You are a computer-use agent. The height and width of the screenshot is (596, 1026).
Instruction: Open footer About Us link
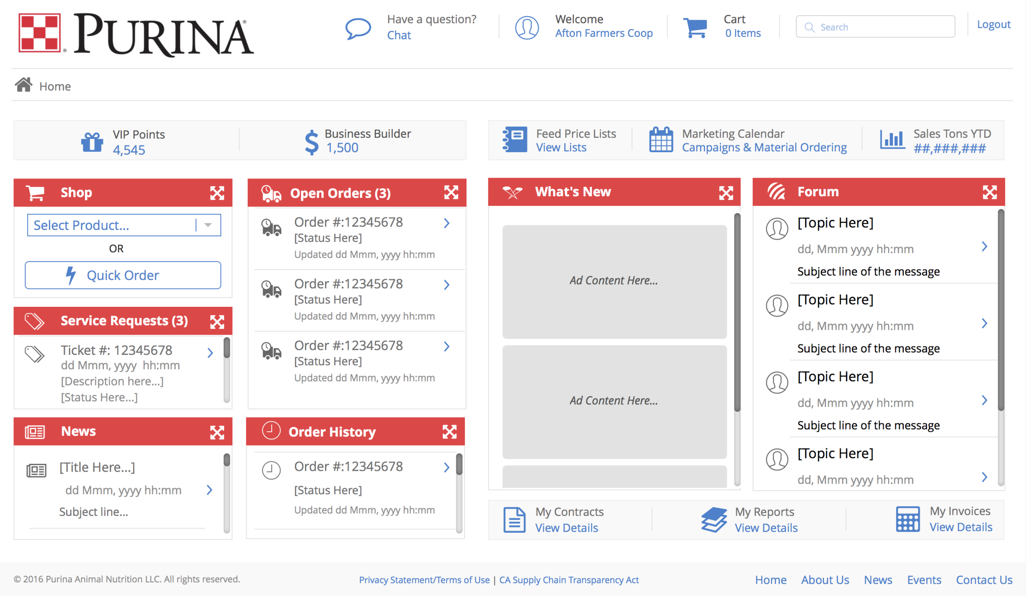coord(825,580)
